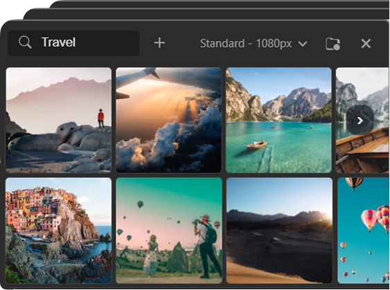The height and width of the screenshot is (290, 390).
Task: Select the hot air balloons blue sky photo
Action: coord(364,230)
